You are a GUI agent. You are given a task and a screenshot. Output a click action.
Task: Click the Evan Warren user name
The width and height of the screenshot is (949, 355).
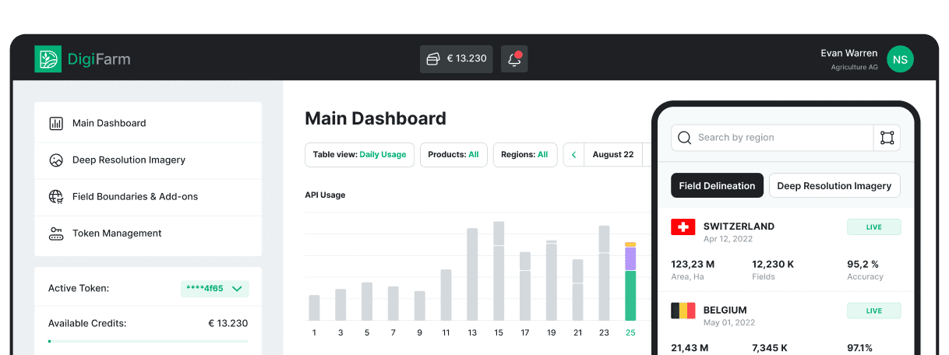(x=849, y=53)
